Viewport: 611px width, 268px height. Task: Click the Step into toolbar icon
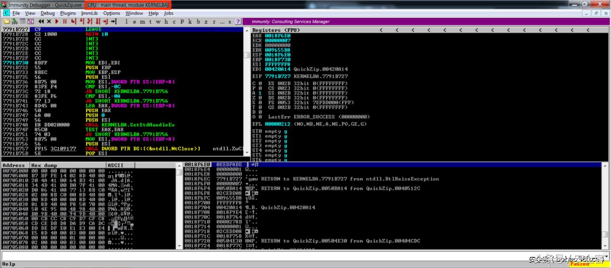[74, 22]
